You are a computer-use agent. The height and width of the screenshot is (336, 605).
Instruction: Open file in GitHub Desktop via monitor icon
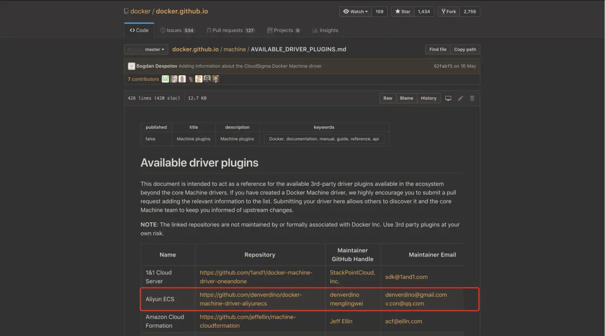(448, 98)
